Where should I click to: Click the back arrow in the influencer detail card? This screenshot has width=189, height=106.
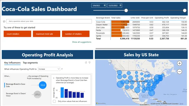54,78
